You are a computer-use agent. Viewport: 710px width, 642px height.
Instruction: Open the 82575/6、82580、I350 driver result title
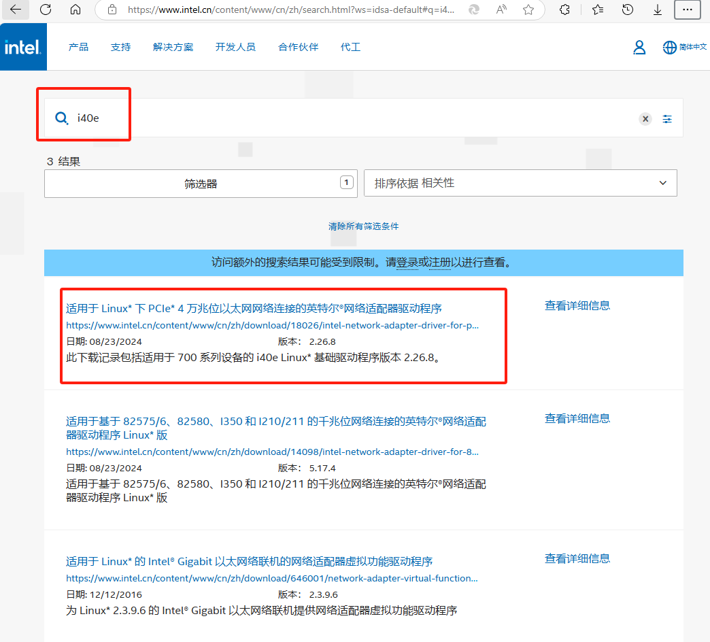[275, 428]
